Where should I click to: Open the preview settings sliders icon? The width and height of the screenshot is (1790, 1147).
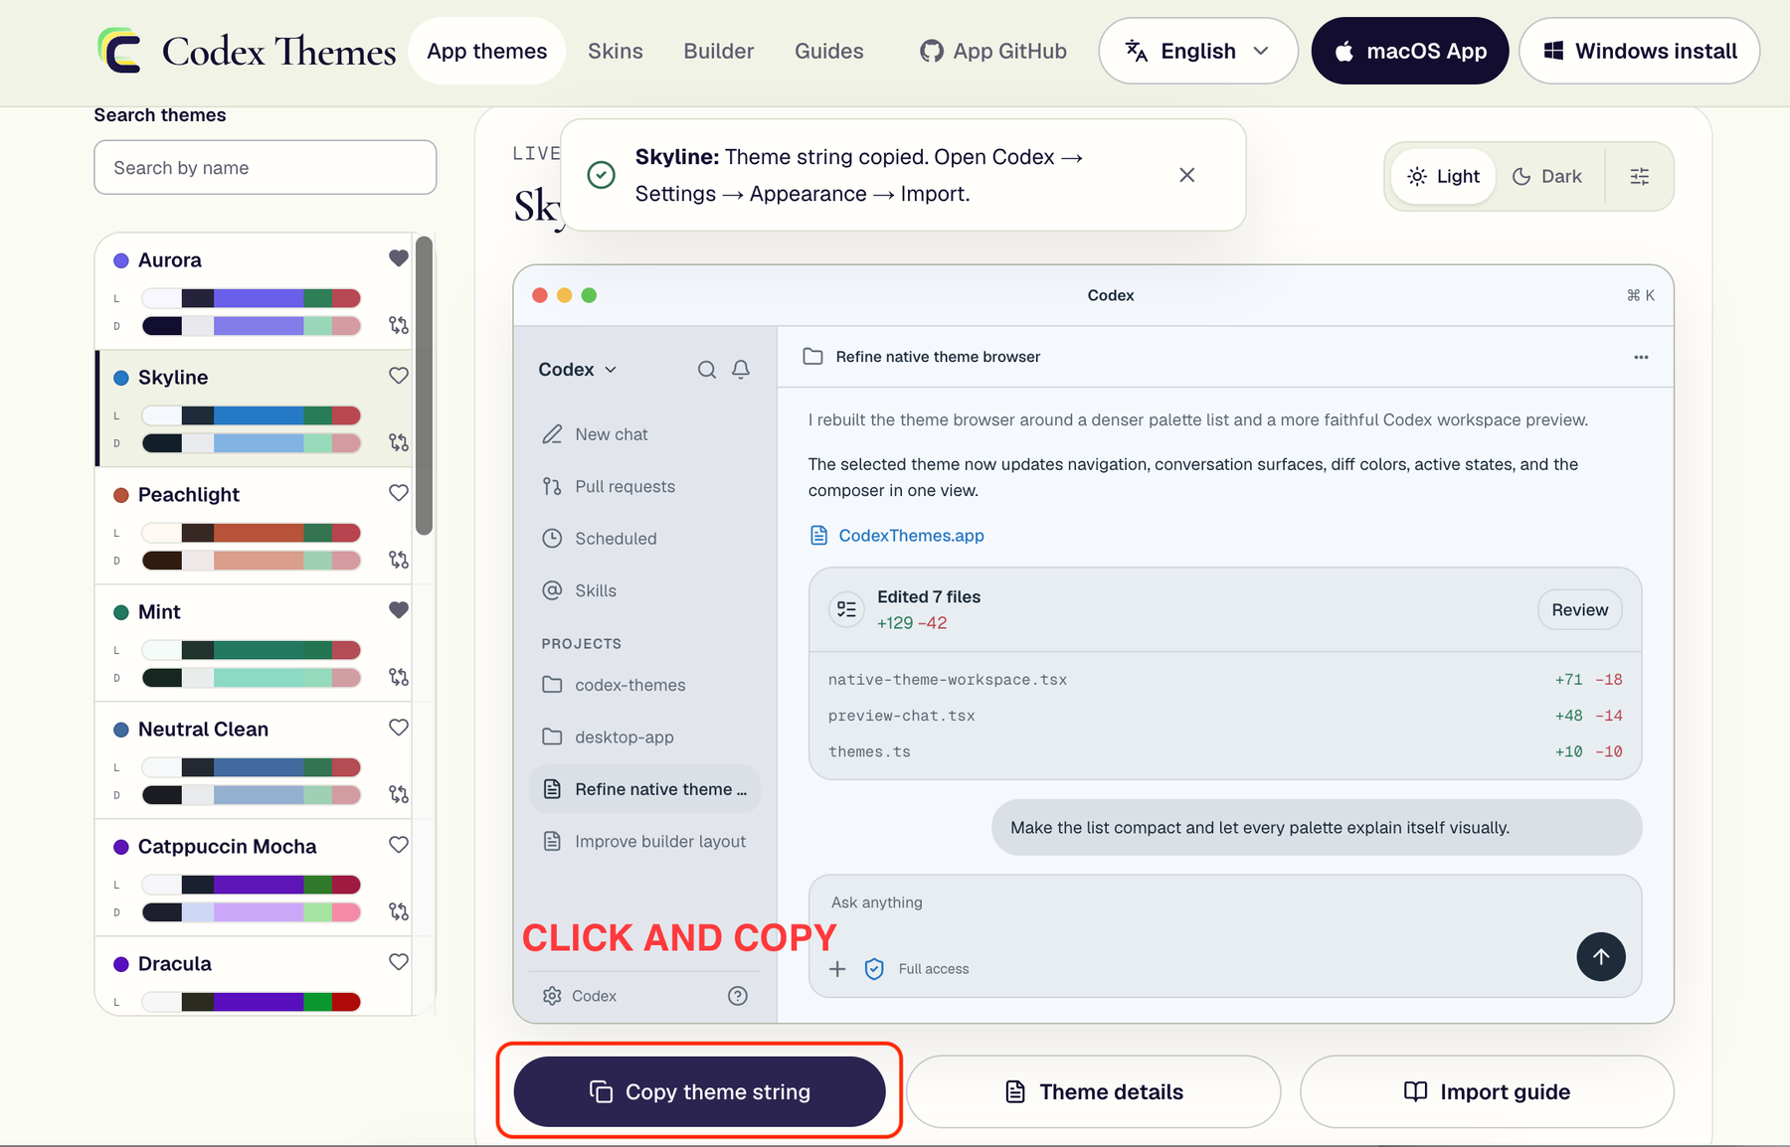(1639, 176)
